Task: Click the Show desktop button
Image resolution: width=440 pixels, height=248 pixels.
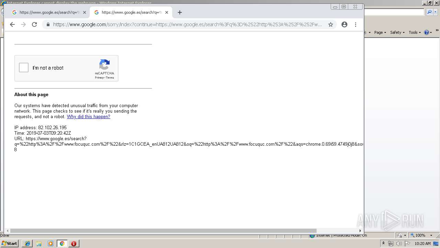Action: [436, 244]
